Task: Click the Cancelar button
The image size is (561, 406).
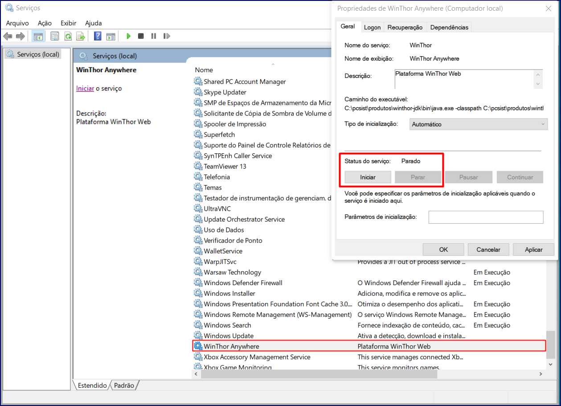Action: click(x=488, y=250)
